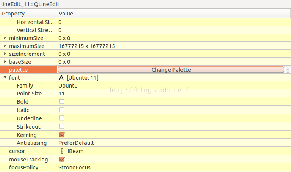Click the maximumSize value 16777215 x 16777215
The image size is (291, 172).
[87, 46]
